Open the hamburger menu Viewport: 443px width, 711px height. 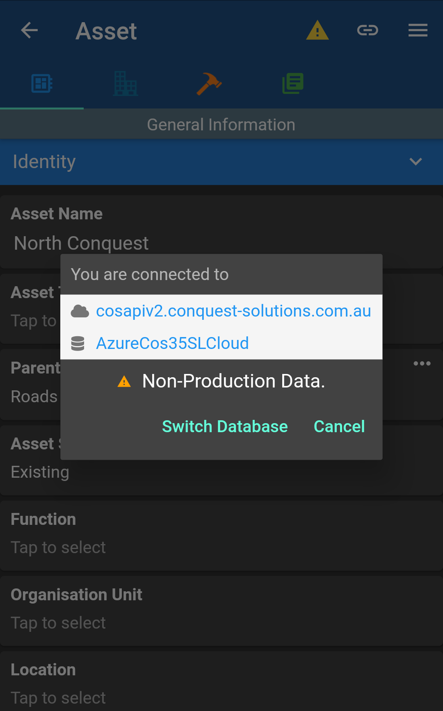point(418,30)
